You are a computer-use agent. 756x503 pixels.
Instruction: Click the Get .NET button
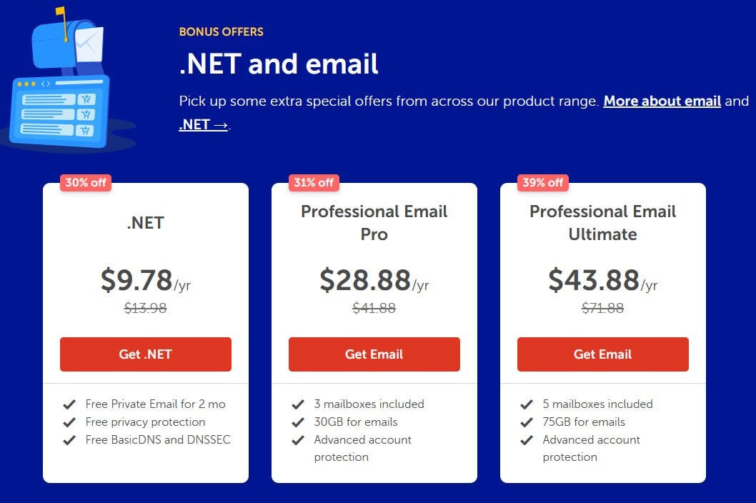point(146,354)
